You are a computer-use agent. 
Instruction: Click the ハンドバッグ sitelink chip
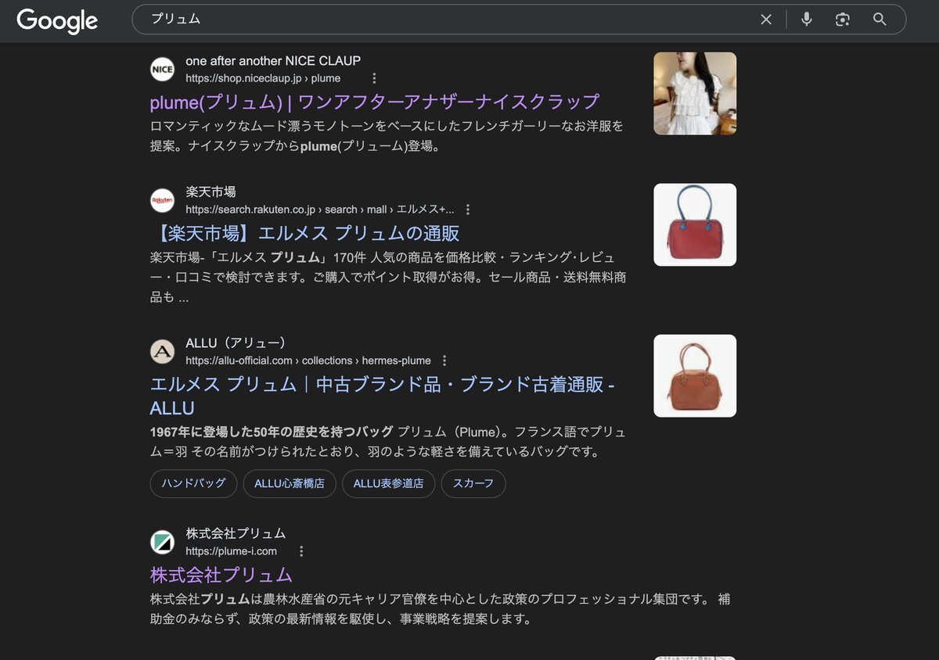(193, 483)
